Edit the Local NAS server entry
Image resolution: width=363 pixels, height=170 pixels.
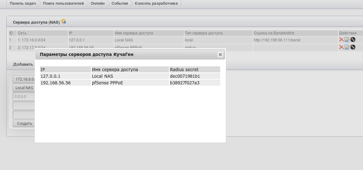coord(347,40)
